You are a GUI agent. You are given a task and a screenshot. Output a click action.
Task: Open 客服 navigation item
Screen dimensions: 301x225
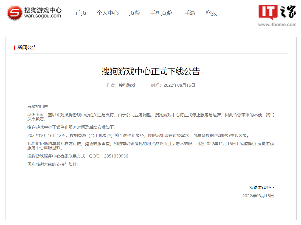click(x=211, y=13)
